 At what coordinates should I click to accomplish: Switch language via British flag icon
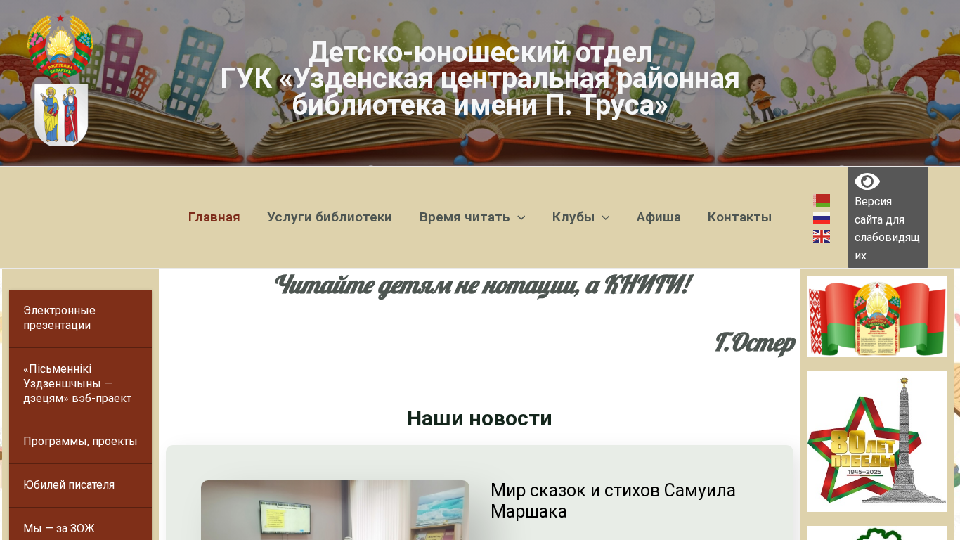[822, 236]
